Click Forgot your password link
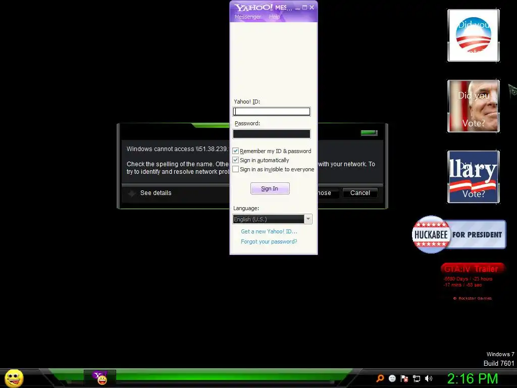This screenshot has height=388, width=517. pyautogui.click(x=269, y=241)
